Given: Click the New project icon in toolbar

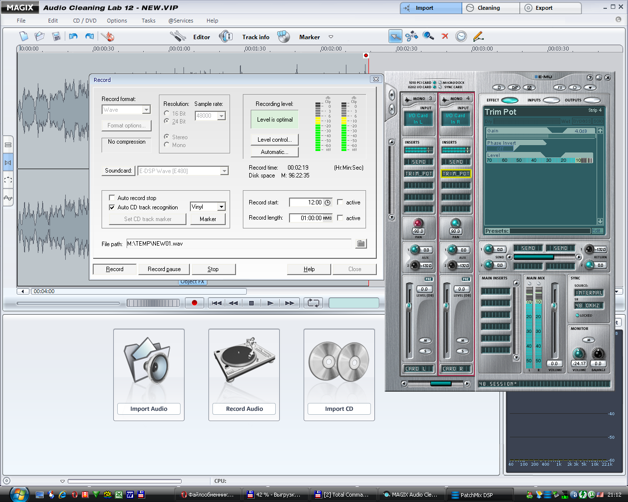Looking at the screenshot, I should point(24,36).
